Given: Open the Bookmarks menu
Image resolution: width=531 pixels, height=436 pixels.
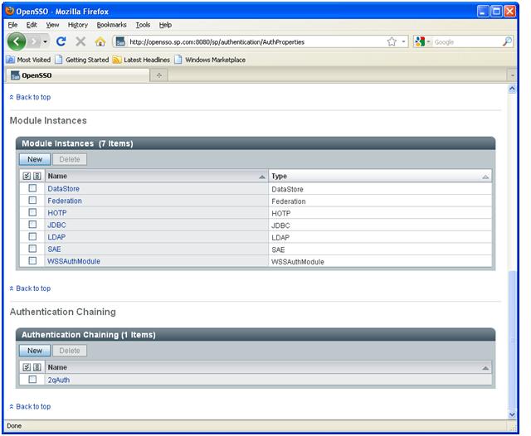Looking at the screenshot, I should click(x=111, y=25).
